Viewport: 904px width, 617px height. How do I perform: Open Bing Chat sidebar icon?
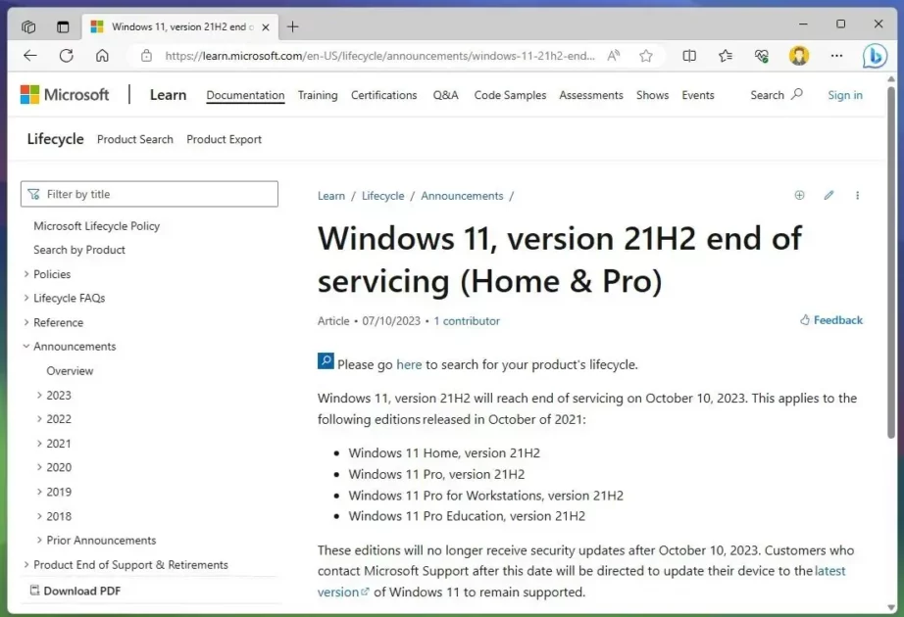pos(875,56)
